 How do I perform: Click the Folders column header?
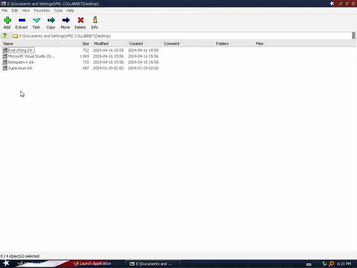pos(213,44)
